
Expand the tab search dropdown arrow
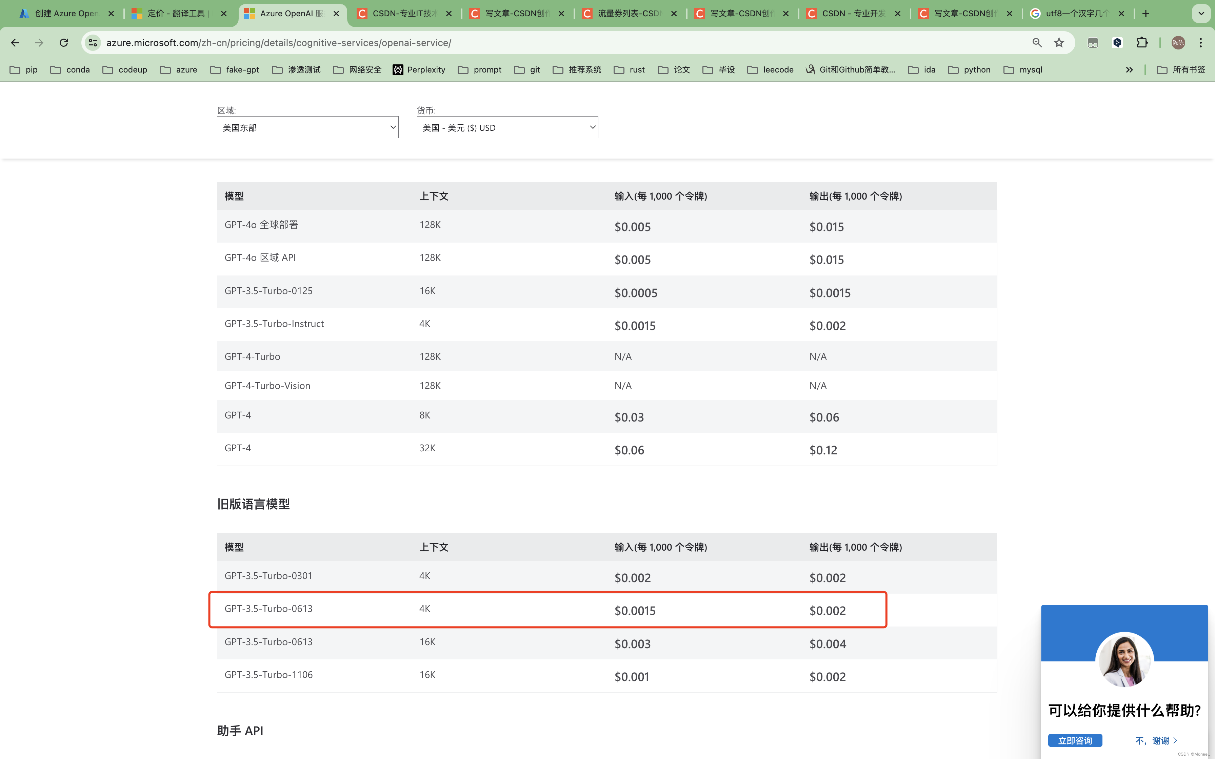point(1201,14)
